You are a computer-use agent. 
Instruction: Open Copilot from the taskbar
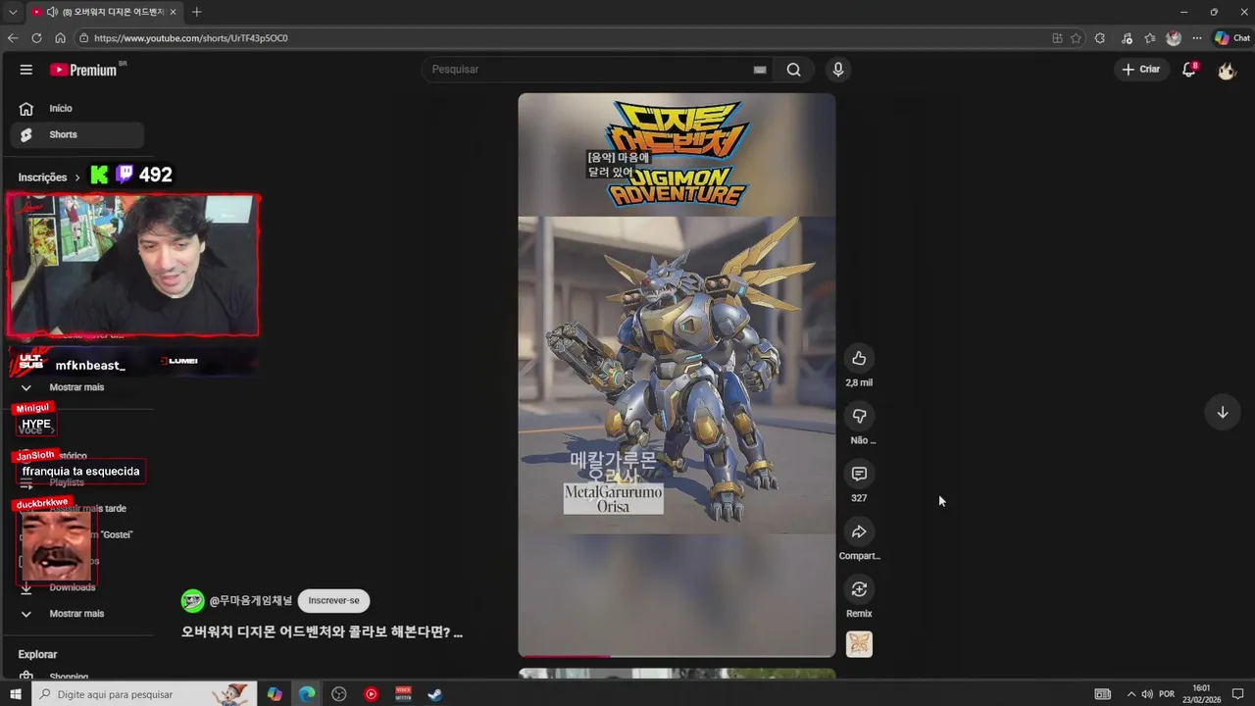[x=275, y=694]
